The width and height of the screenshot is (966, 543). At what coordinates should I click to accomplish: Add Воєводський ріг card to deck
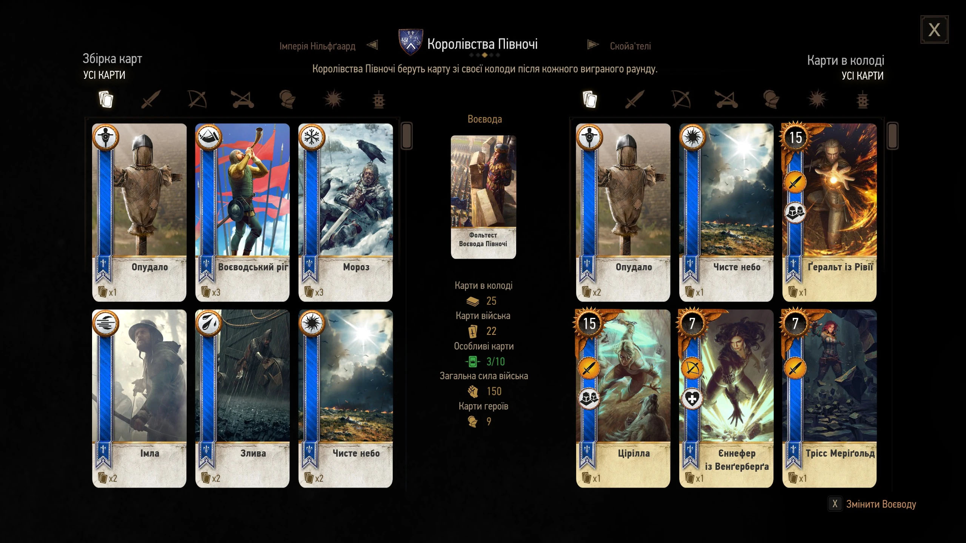242,212
